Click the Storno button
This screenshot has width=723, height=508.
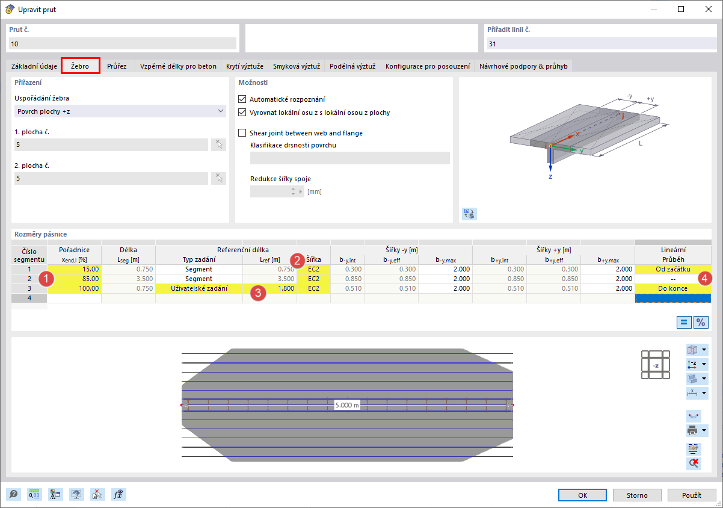637,495
